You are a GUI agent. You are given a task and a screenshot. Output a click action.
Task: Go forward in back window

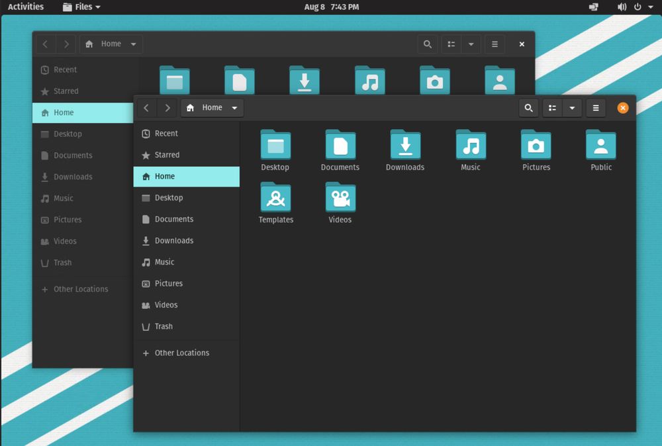tap(66, 44)
